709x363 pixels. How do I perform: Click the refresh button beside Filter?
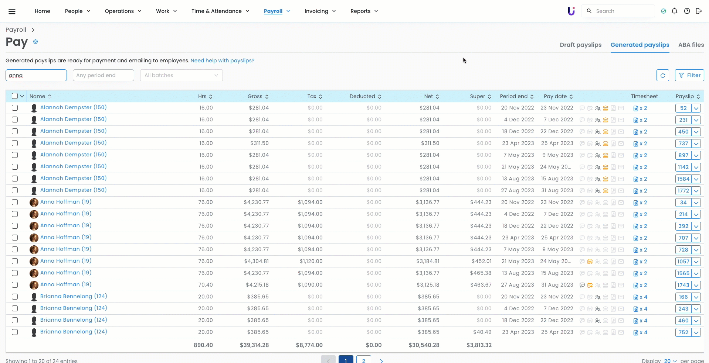pyautogui.click(x=662, y=75)
